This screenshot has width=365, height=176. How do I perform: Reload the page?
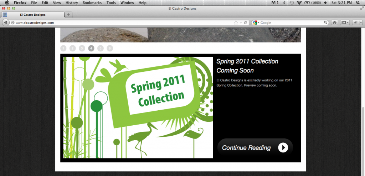tap(245, 22)
